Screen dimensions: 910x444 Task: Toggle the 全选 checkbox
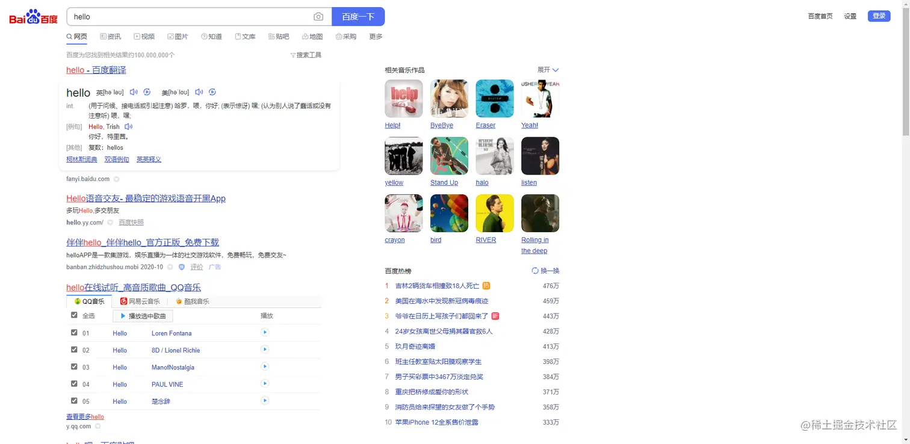(x=74, y=315)
